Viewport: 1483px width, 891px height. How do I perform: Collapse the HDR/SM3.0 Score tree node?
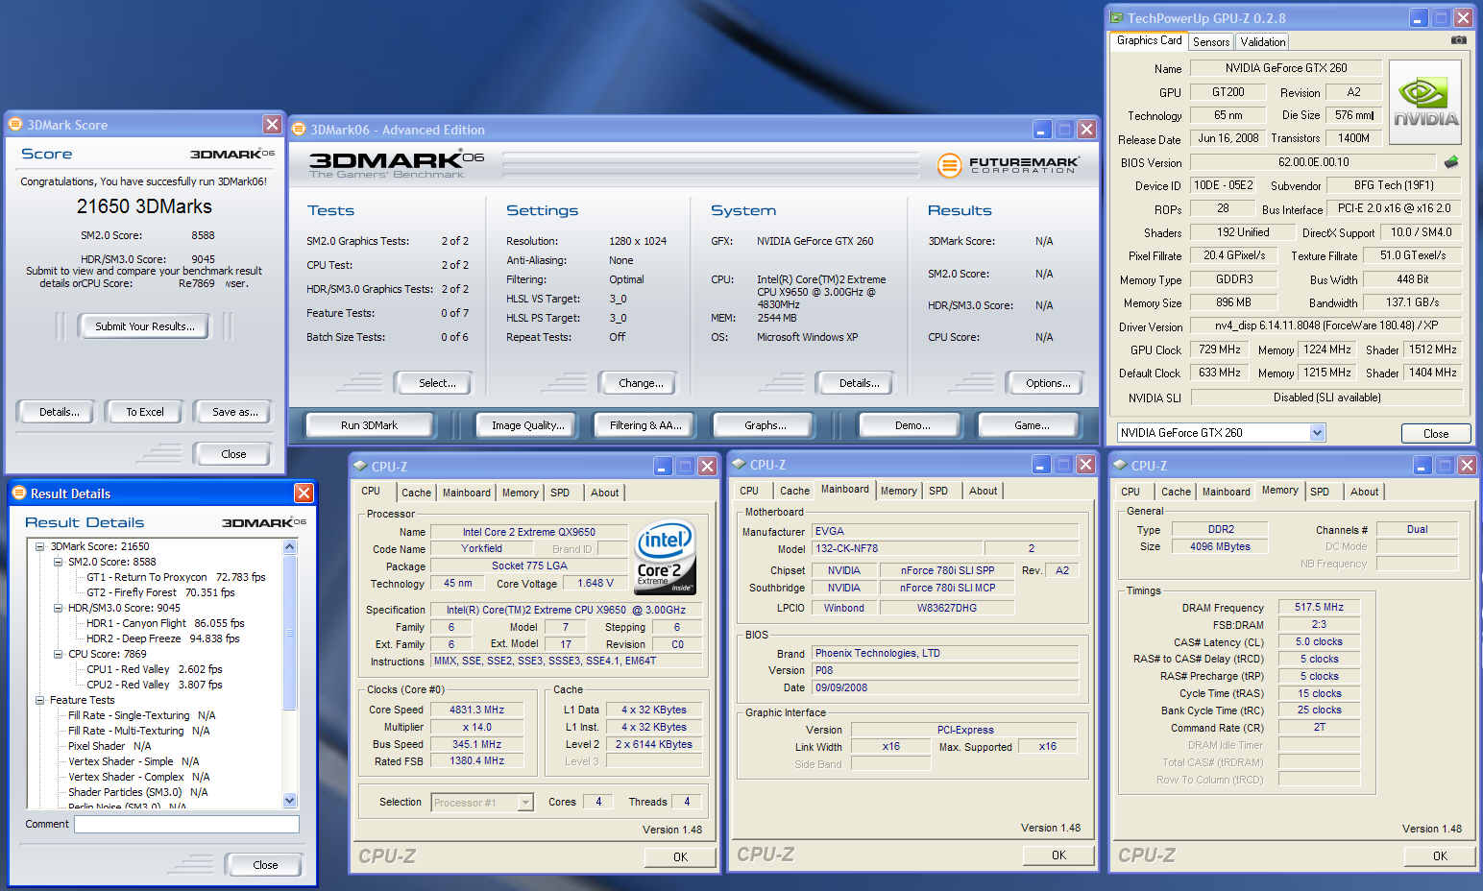(59, 608)
